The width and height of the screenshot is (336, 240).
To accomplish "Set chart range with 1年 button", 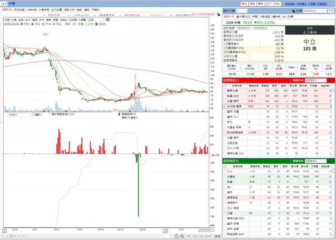I will tap(202, 236).
